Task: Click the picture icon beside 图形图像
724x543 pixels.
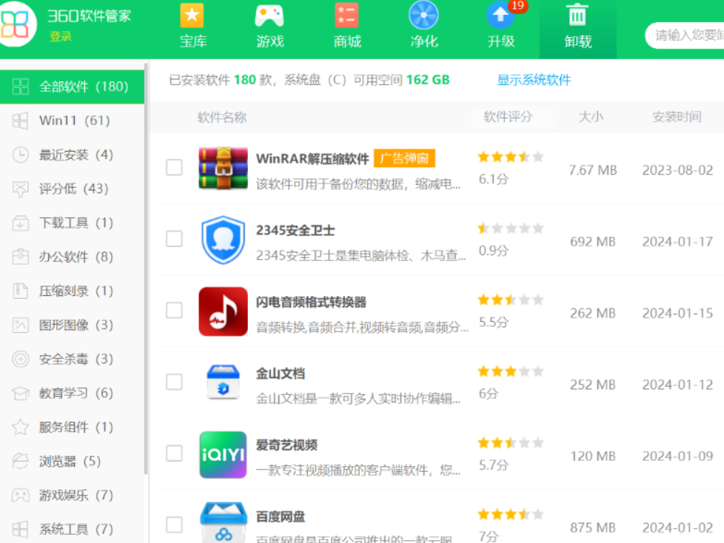Action: (x=20, y=326)
